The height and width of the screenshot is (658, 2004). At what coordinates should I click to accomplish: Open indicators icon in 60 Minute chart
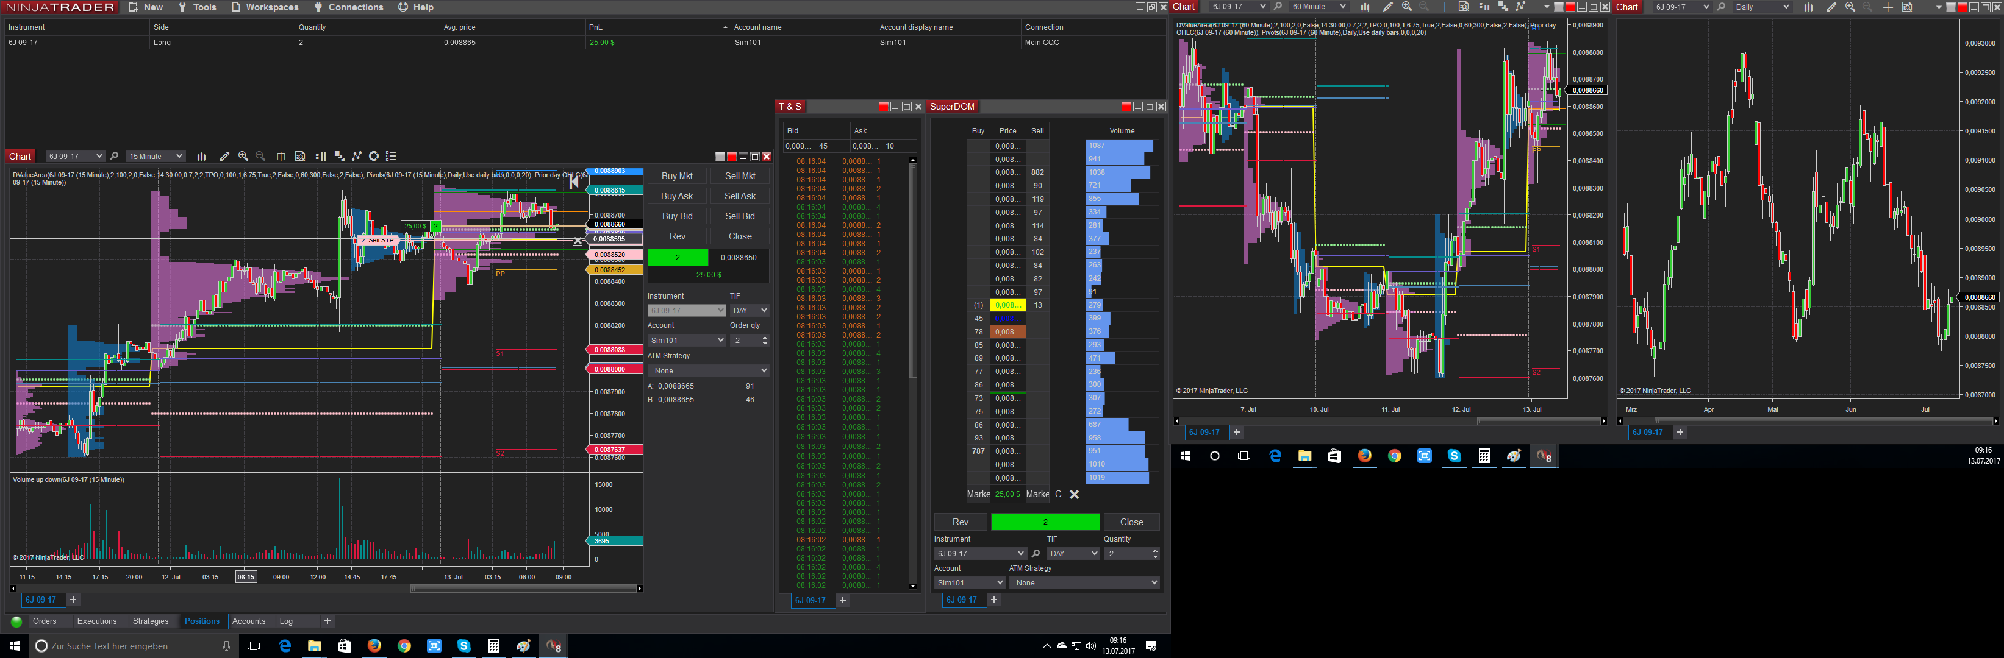1503,7
